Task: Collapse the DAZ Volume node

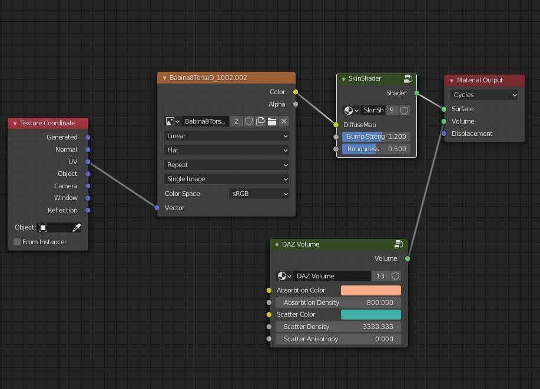Action: pyautogui.click(x=277, y=245)
